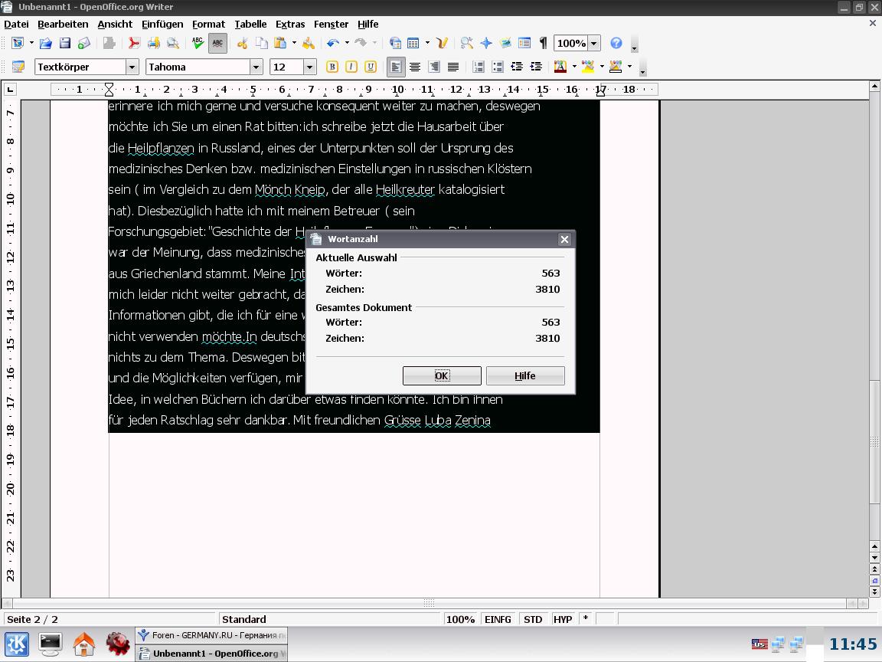This screenshot has width=882, height=662.
Task: Open the Tahoma font name dropdown
Action: (x=256, y=67)
